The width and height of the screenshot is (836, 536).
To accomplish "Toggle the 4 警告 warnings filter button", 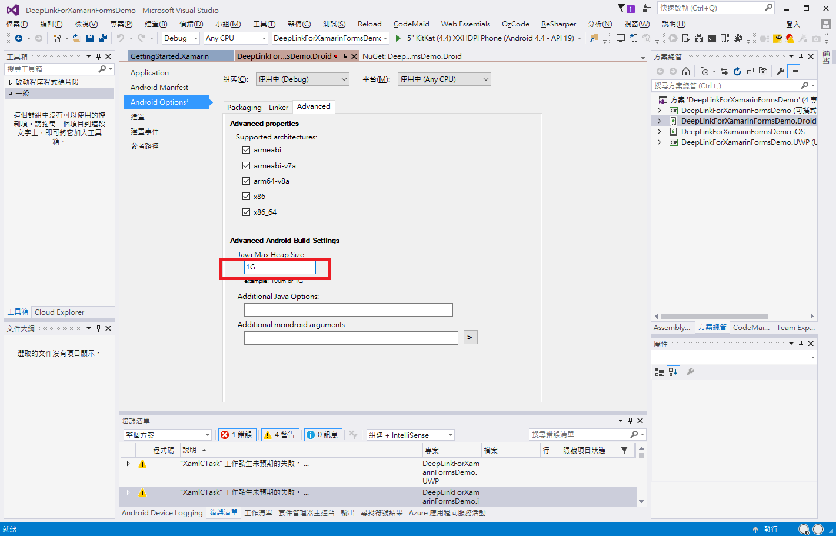I will point(280,435).
